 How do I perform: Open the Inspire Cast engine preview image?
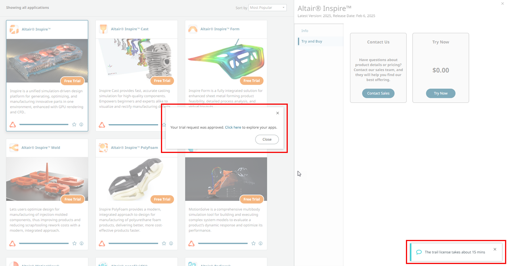pyautogui.click(x=137, y=60)
